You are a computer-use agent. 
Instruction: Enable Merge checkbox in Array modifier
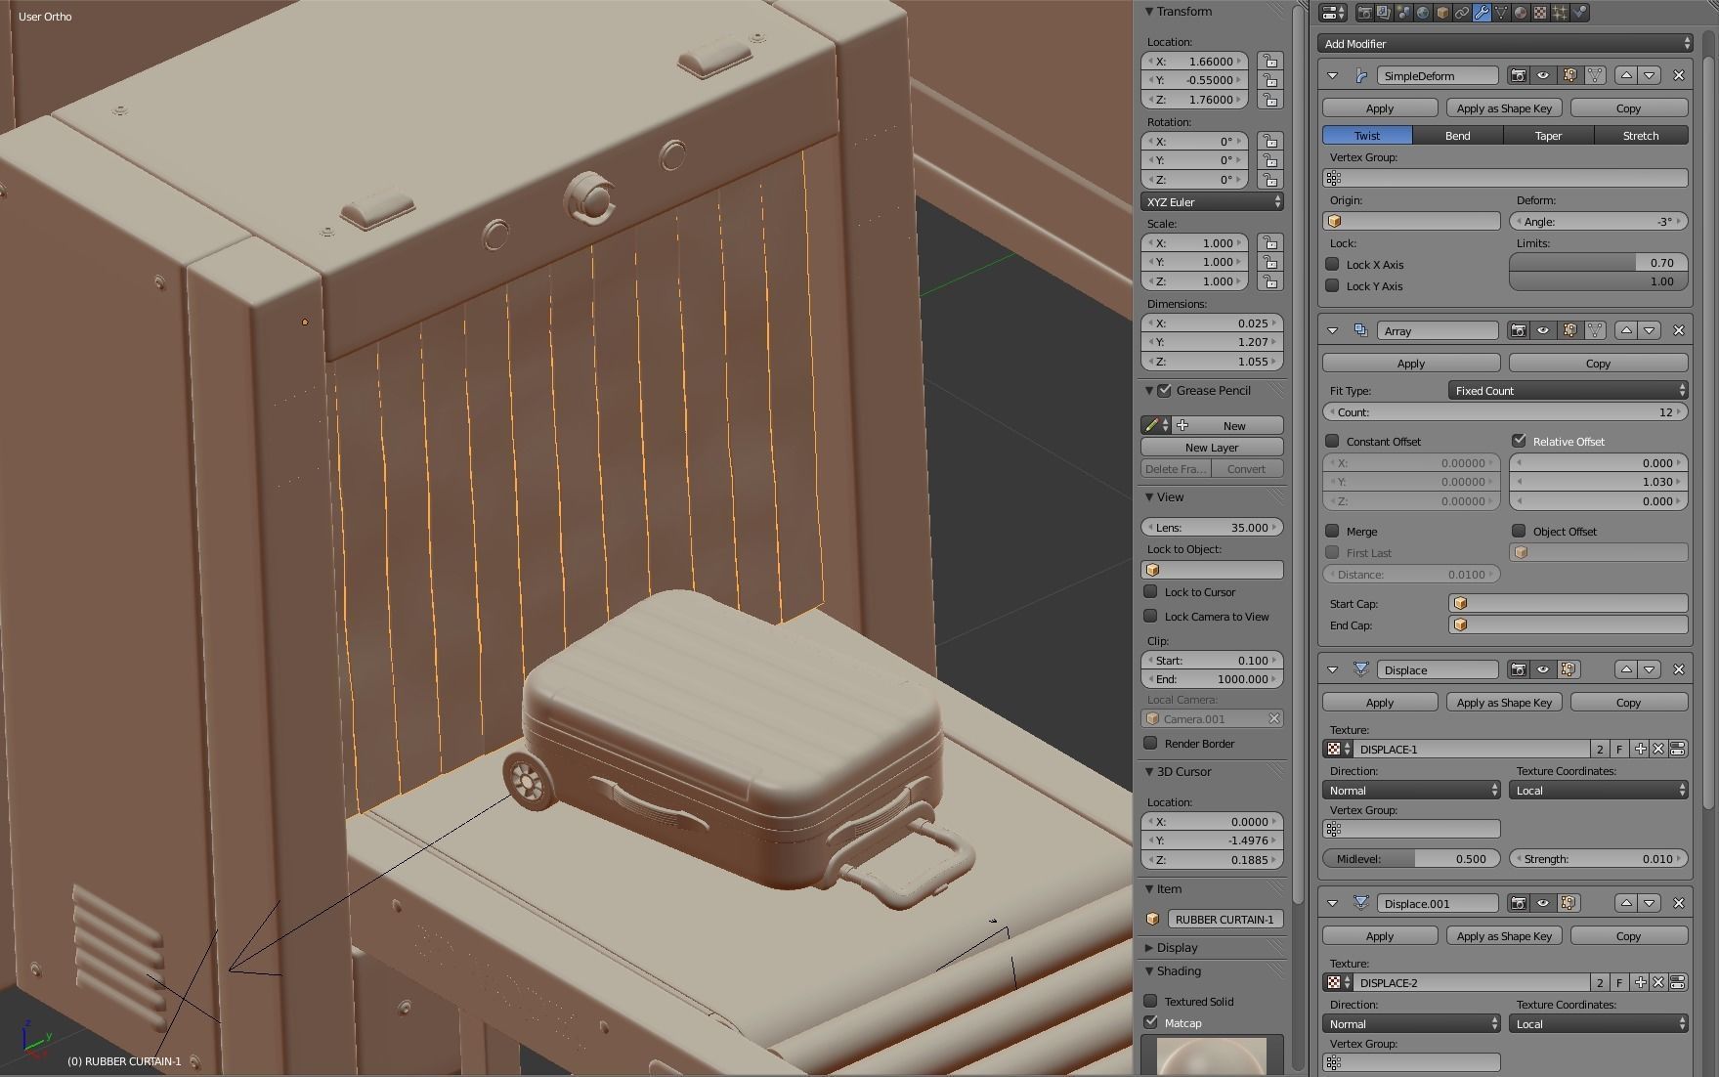[x=1332, y=531]
